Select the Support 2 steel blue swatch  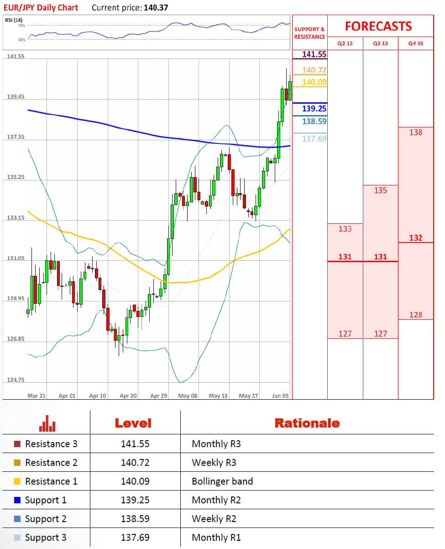pyautogui.click(x=17, y=519)
